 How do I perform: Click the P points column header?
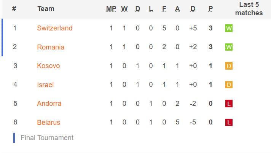[x=210, y=9]
